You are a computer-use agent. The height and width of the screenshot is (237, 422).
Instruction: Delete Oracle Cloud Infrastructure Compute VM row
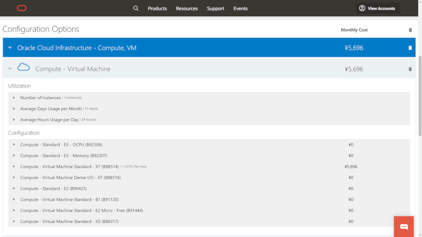pyautogui.click(x=410, y=48)
